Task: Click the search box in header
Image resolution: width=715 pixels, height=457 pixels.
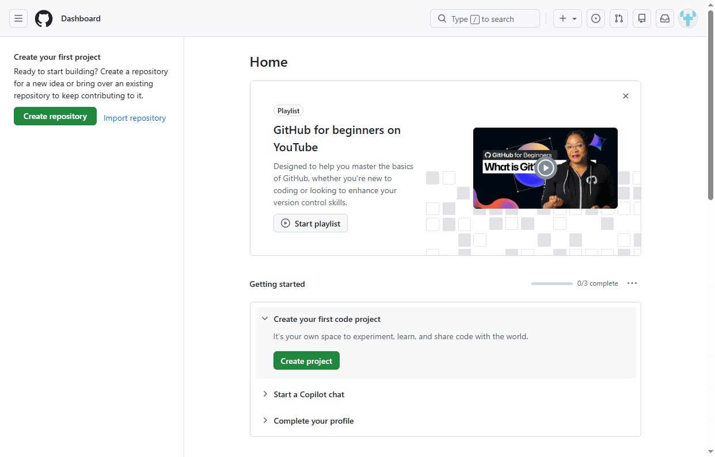Action: [x=485, y=18]
